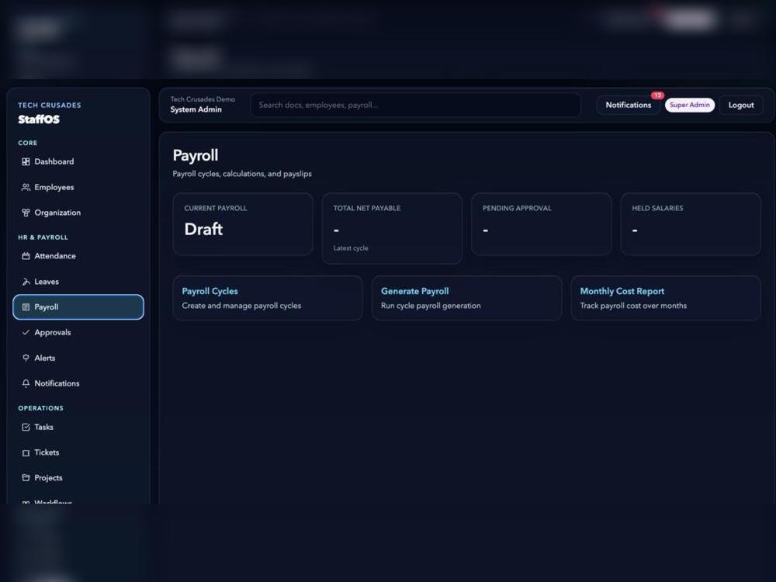The image size is (776, 582).
Task: Open the Monthly Cost Report card
Action: [666, 298]
